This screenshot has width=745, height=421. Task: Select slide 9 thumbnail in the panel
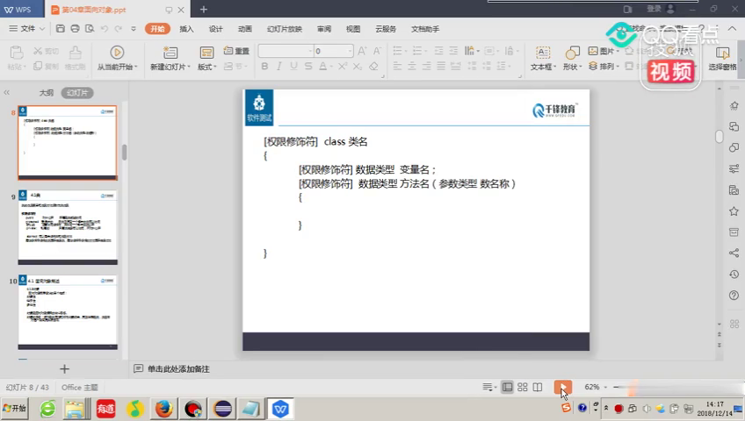69,227
